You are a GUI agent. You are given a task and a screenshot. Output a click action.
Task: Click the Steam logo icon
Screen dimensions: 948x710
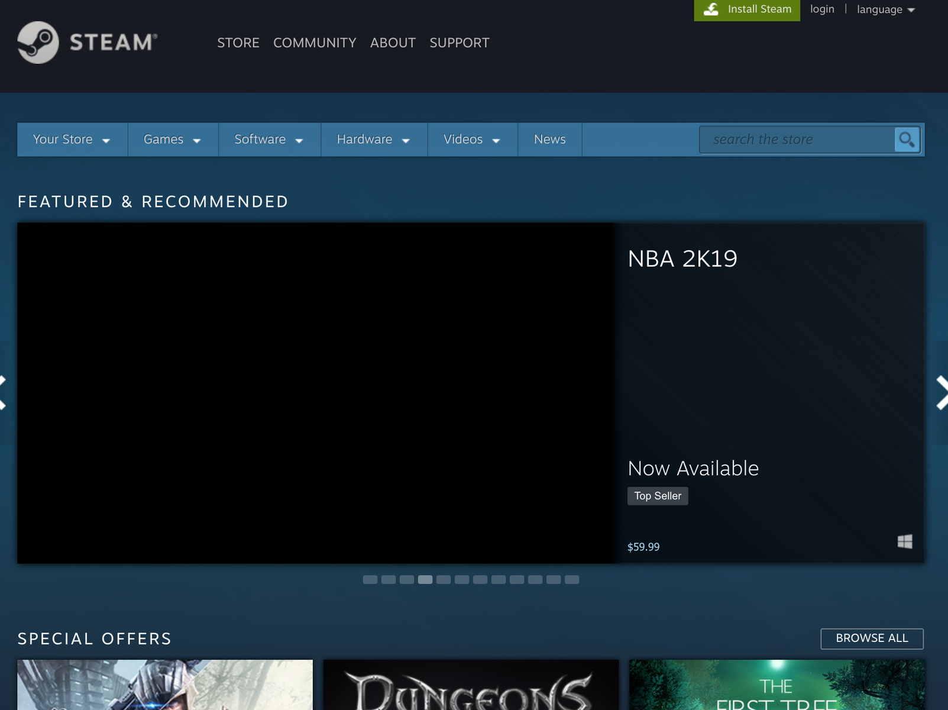[38, 43]
